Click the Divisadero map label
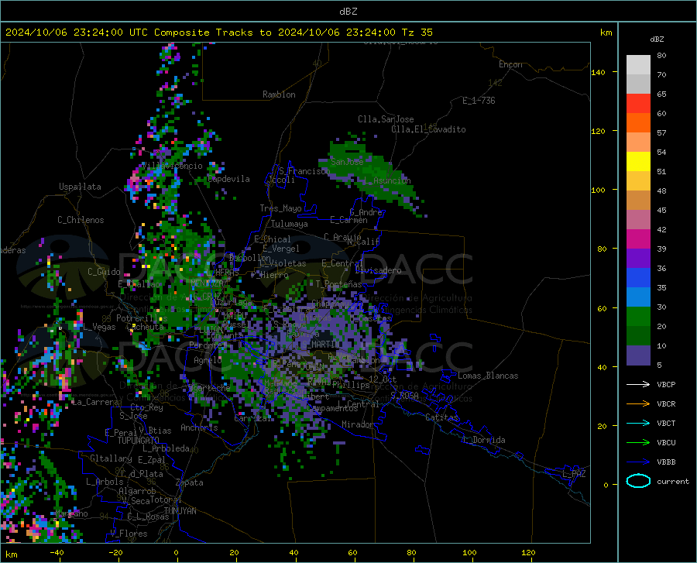697x563 pixels. pos(378,270)
